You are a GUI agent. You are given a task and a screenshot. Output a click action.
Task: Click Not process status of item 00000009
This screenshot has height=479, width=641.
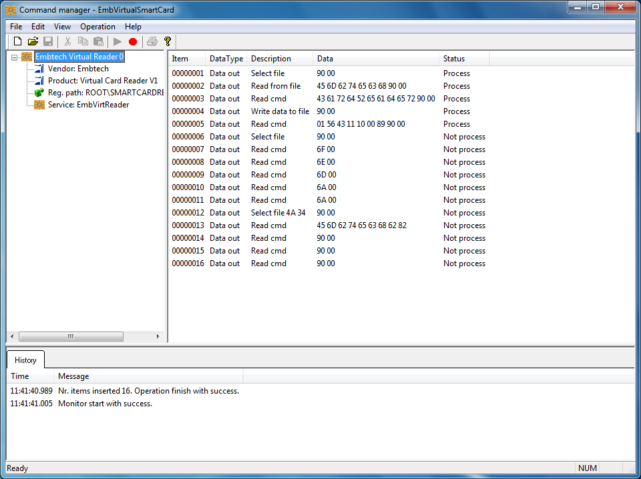click(x=465, y=175)
